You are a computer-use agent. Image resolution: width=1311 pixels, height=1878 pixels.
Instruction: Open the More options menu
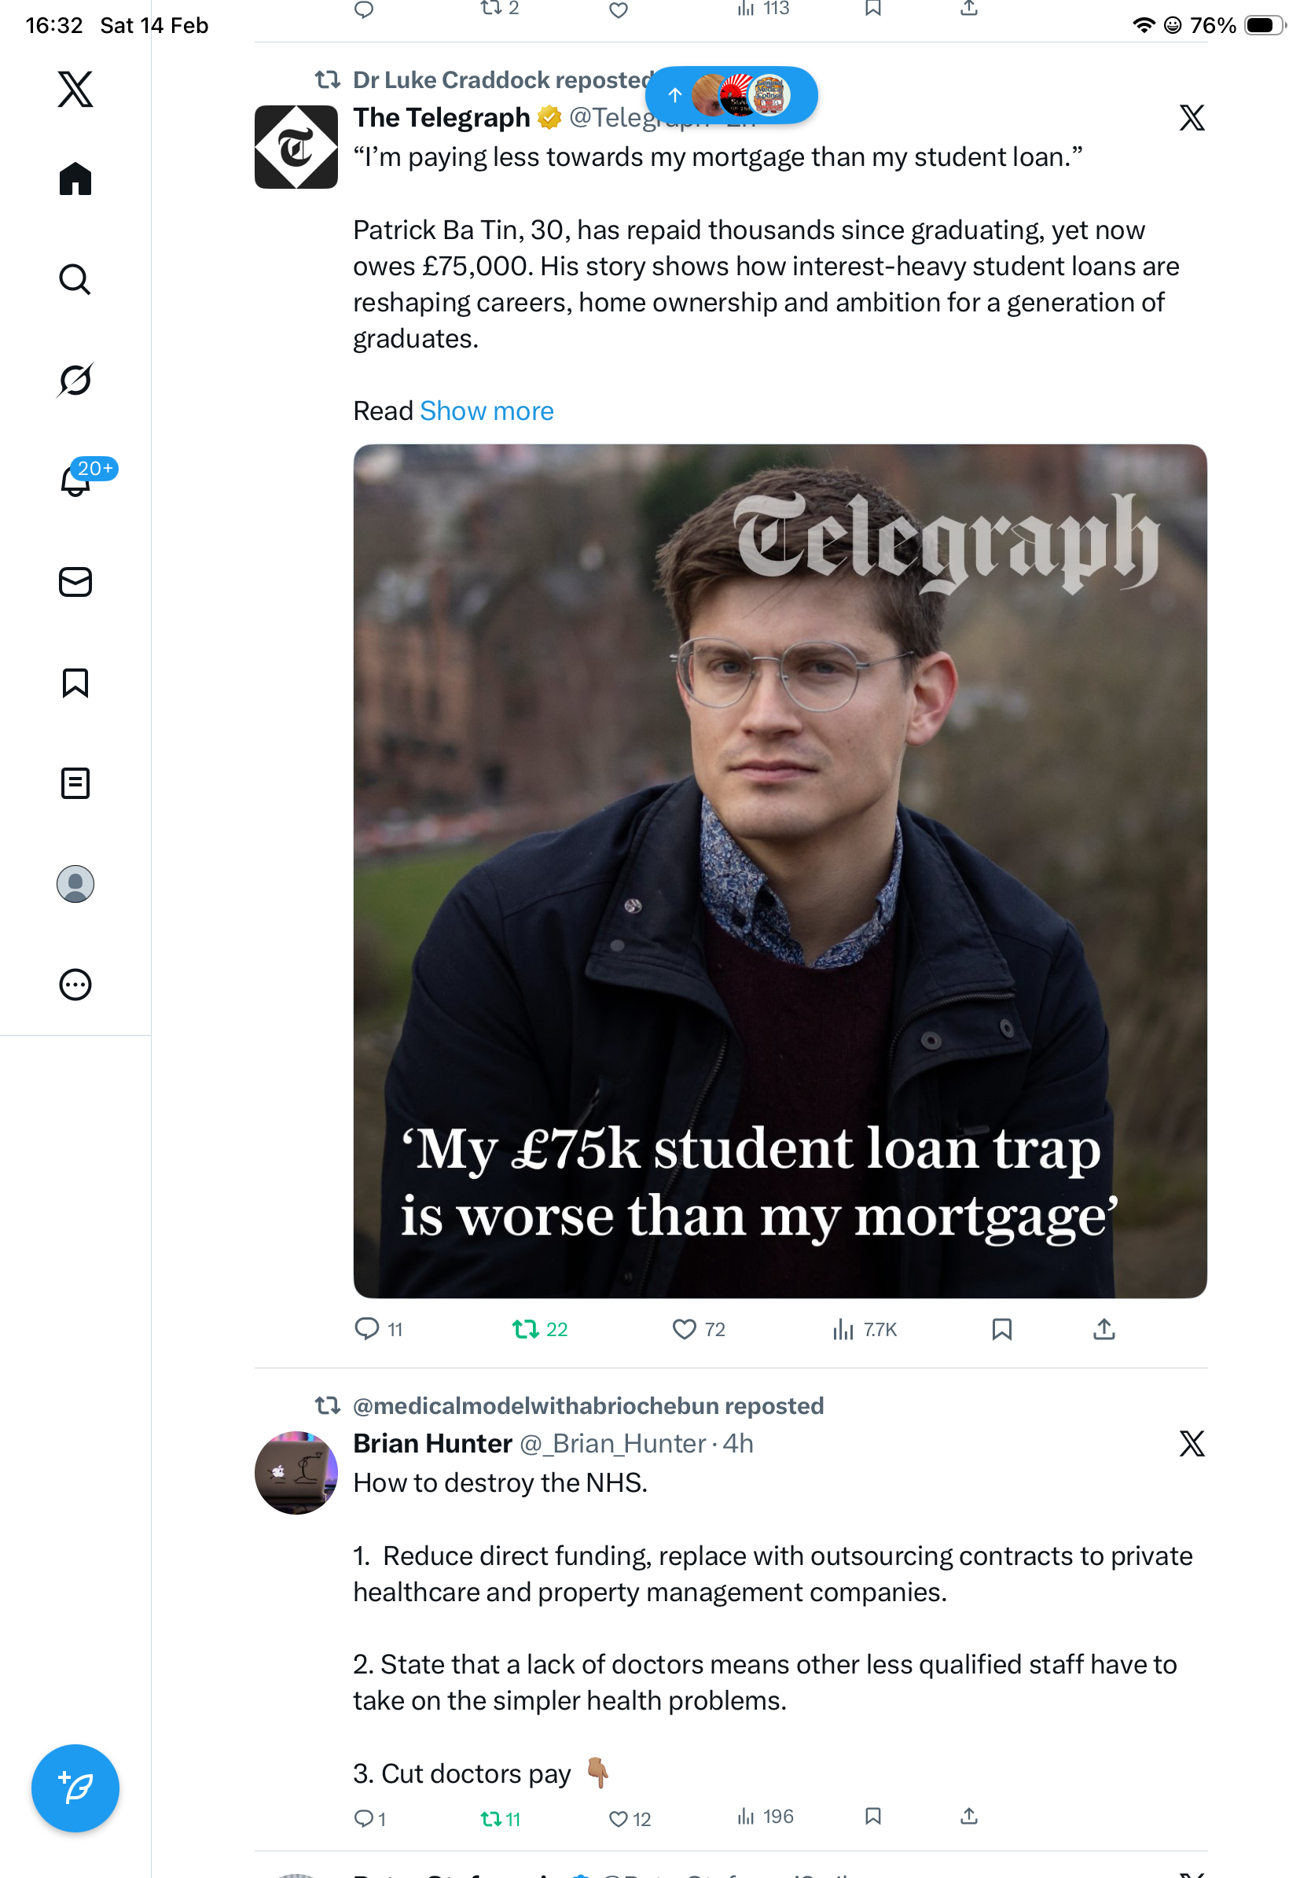pyautogui.click(x=75, y=985)
